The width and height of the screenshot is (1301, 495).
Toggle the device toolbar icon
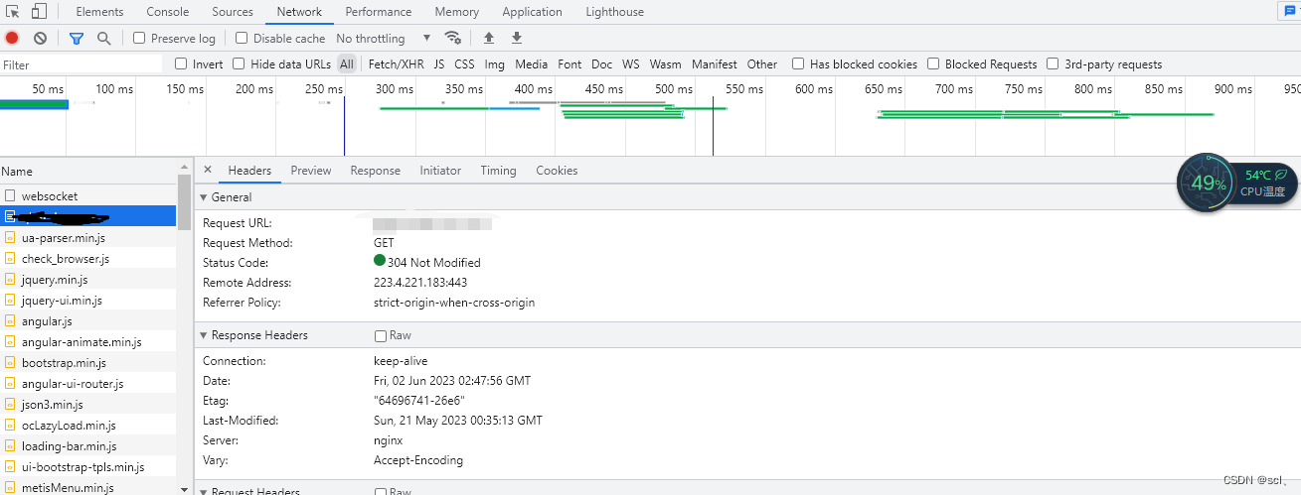39,12
